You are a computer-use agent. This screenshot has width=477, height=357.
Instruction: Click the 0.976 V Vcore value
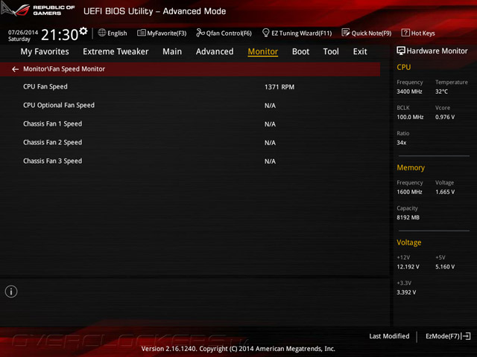point(445,117)
